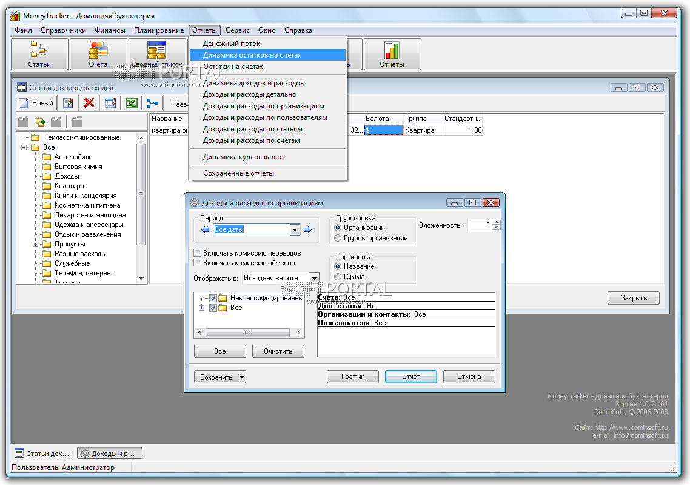Open the Сохранить button dropdown arrow
The height and width of the screenshot is (485, 690).
tap(242, 377)
